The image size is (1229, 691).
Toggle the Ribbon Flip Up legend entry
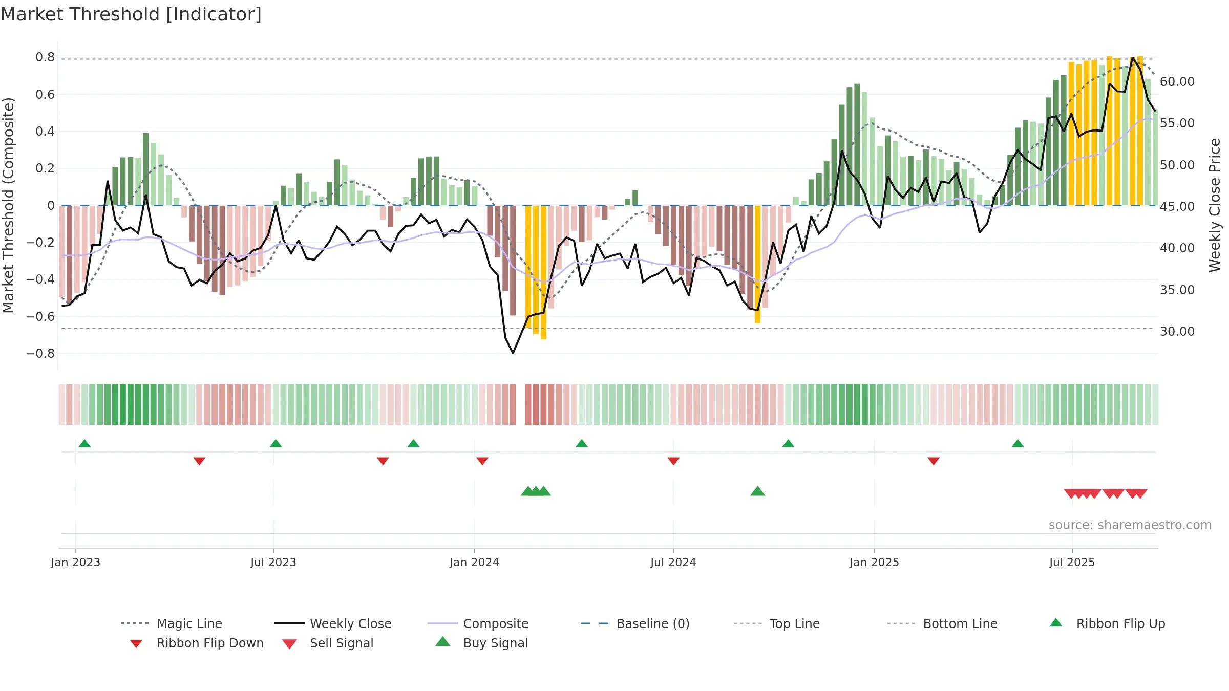click(x=1107, y=623)
